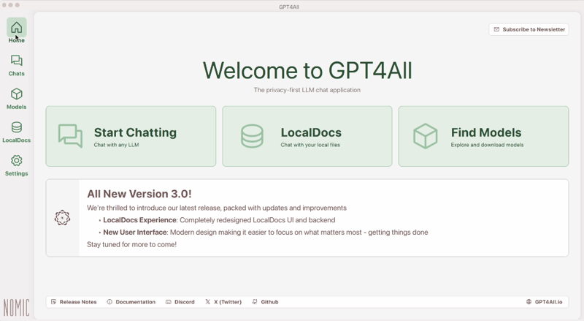The height and width of the screenshot is (321, 584).
Task: Click the Chats label in sidebar
Action: pos(16,74)
